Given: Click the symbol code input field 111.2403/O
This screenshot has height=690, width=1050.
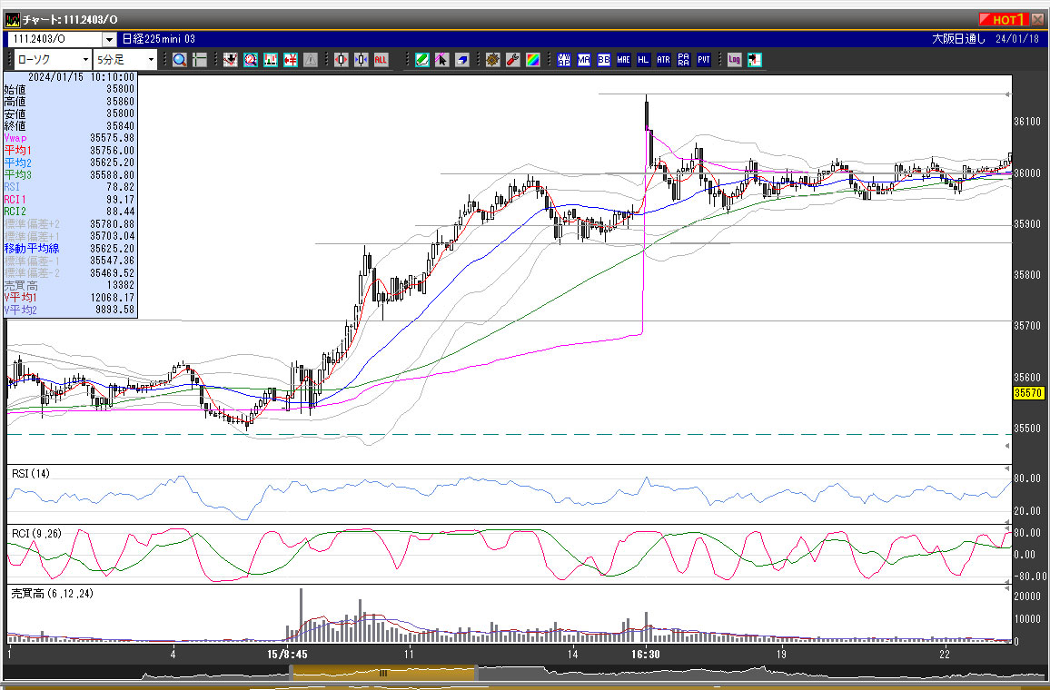Looking at the screenshot, I should pos(54,39).
